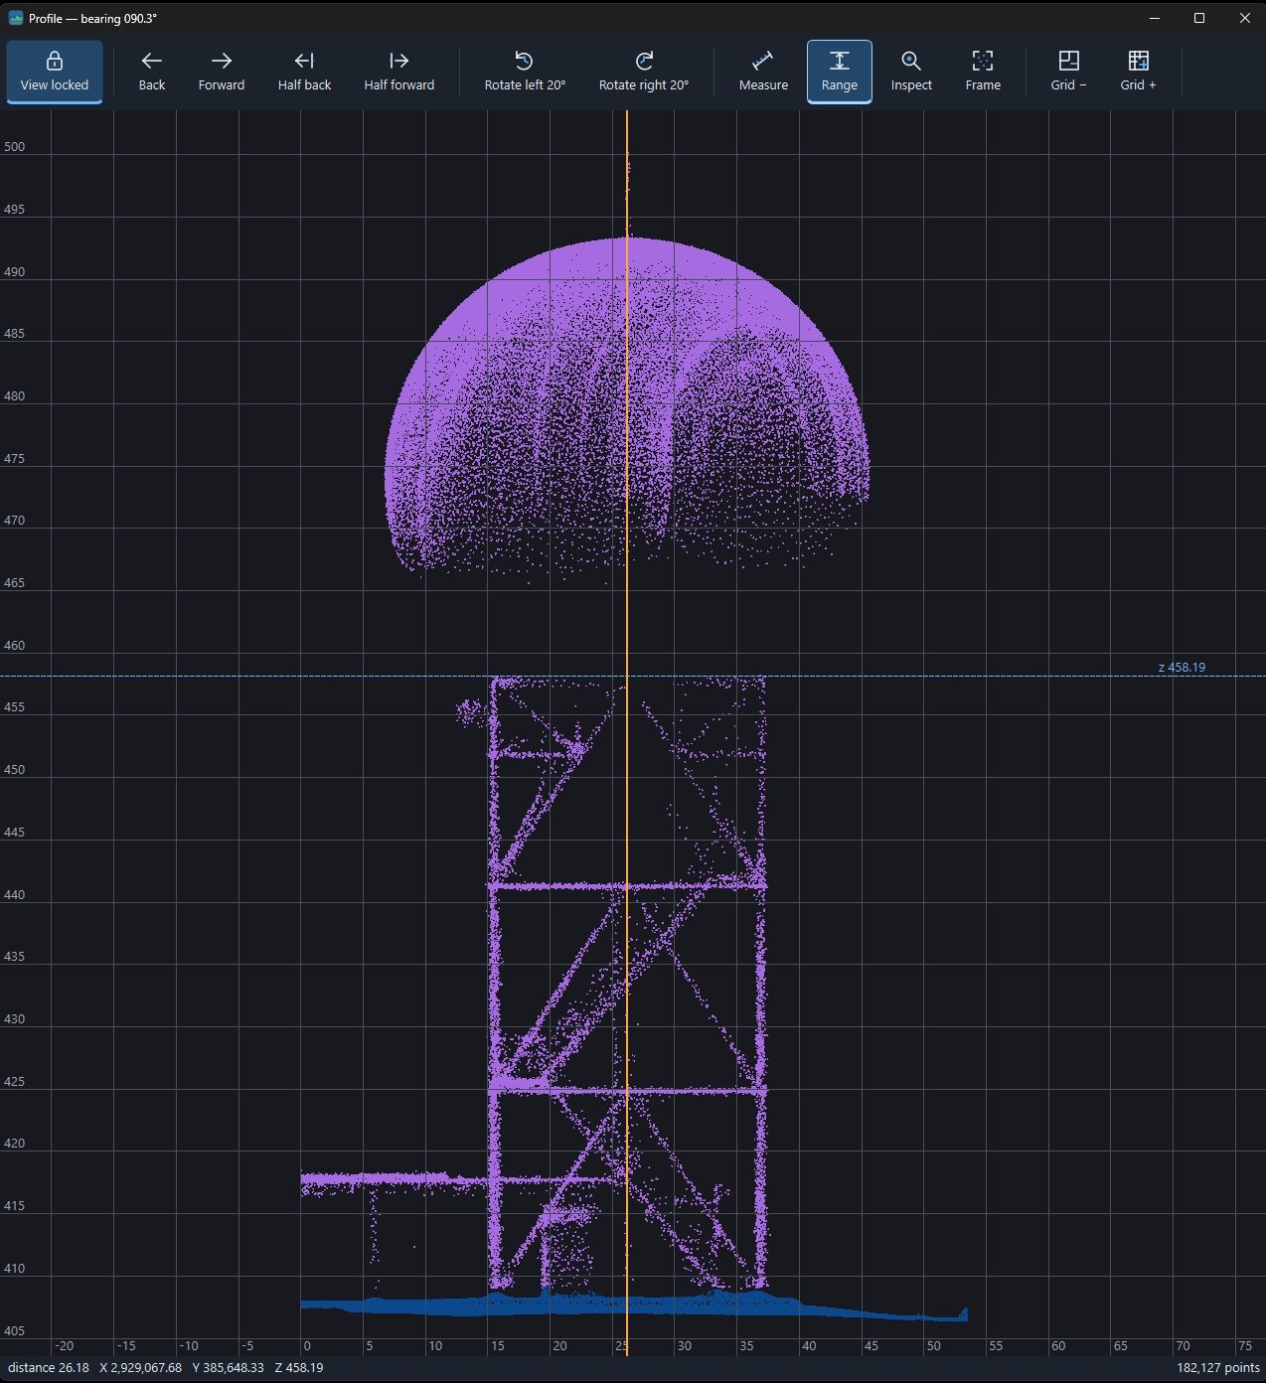1266x1383 pixels.
Task: Increase grid density with Grid +
Action: [x=1138, y=72]
